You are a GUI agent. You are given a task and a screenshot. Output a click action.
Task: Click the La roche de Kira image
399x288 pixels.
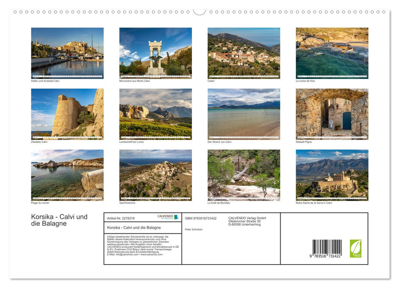pyautogui.click(x=332, y=53)
